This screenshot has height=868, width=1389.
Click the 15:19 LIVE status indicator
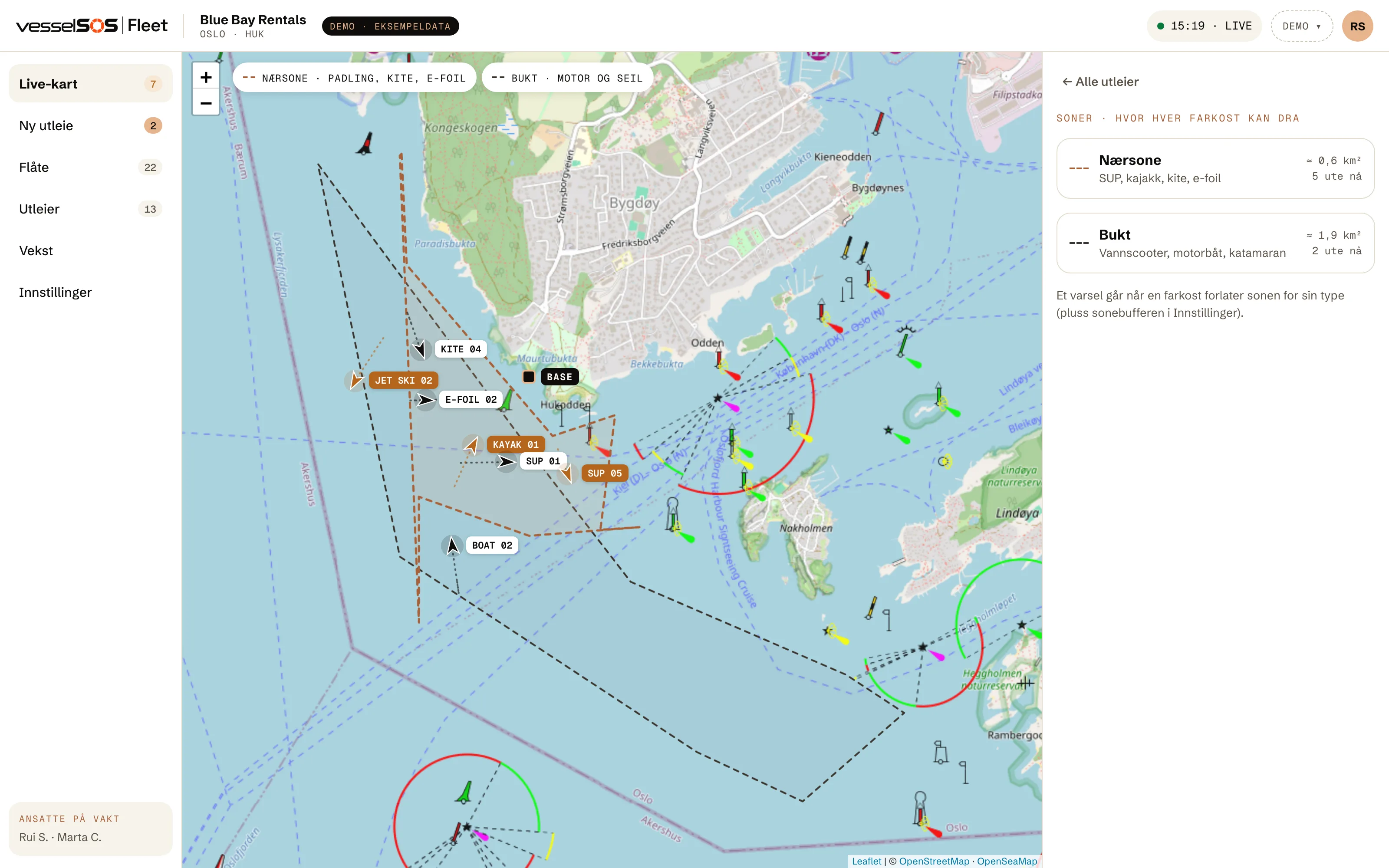coord(1204,26)
